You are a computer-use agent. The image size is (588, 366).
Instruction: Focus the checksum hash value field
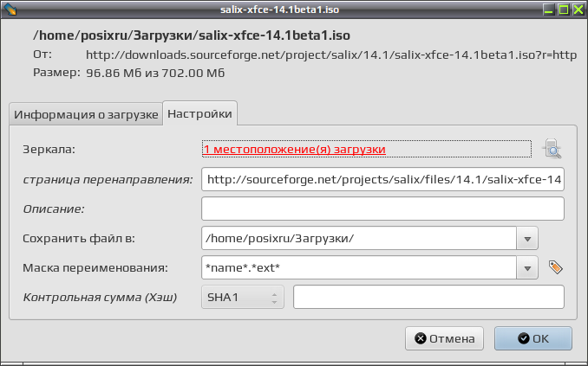(428, 297)
